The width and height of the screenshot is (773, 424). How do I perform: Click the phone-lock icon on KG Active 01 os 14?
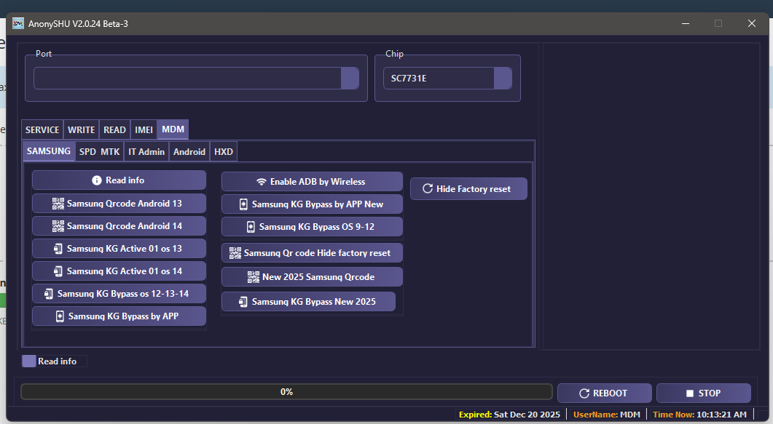pyautogui.click(x=58, y=271)
